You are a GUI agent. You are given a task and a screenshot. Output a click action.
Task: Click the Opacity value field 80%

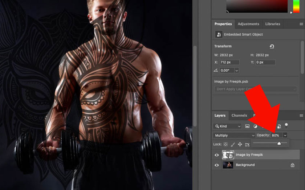[x=277, y=135]
